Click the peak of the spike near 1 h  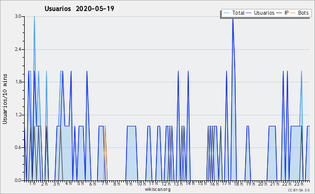[34, 17]
